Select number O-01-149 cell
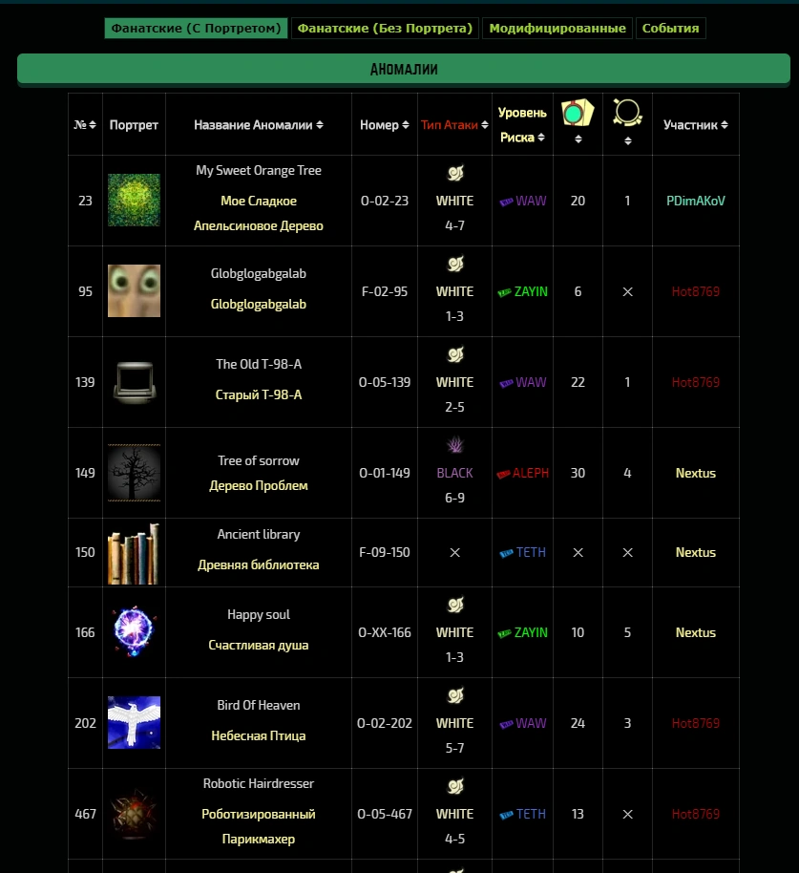799x873 pixels. click(385, 473)
